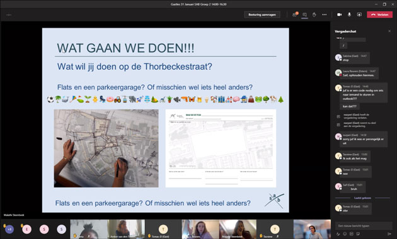Select participant avatar E in the roster strip

(26, 229)
